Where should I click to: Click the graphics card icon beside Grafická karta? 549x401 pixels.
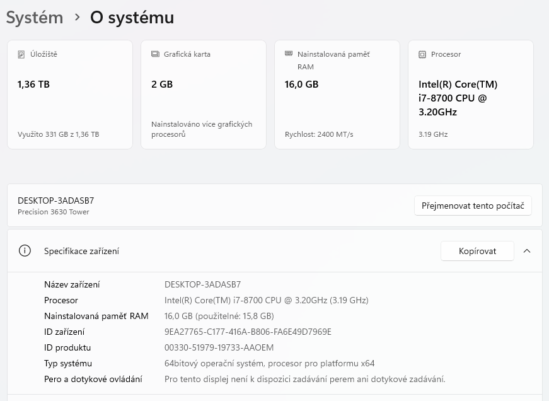155,55
